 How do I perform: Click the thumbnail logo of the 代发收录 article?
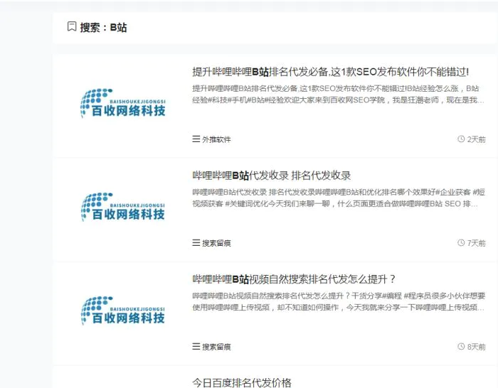click(x=123, y=207)
